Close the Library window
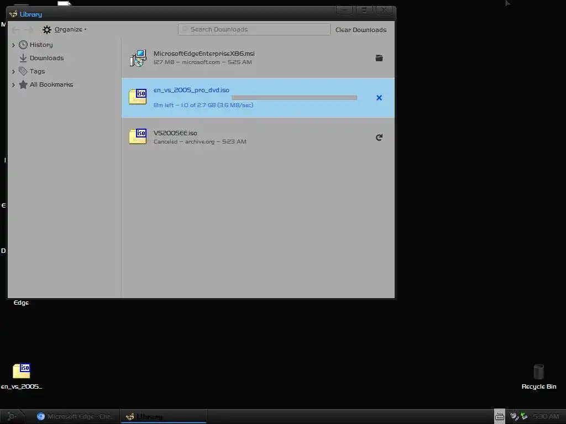The image size is (566, 424). (384, 10)
